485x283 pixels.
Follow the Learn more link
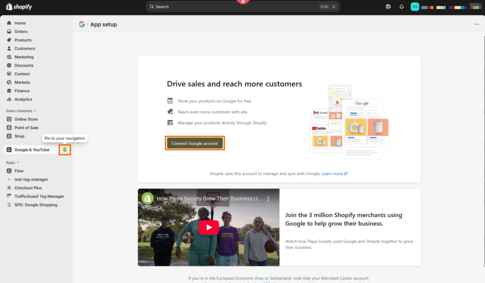334,174
